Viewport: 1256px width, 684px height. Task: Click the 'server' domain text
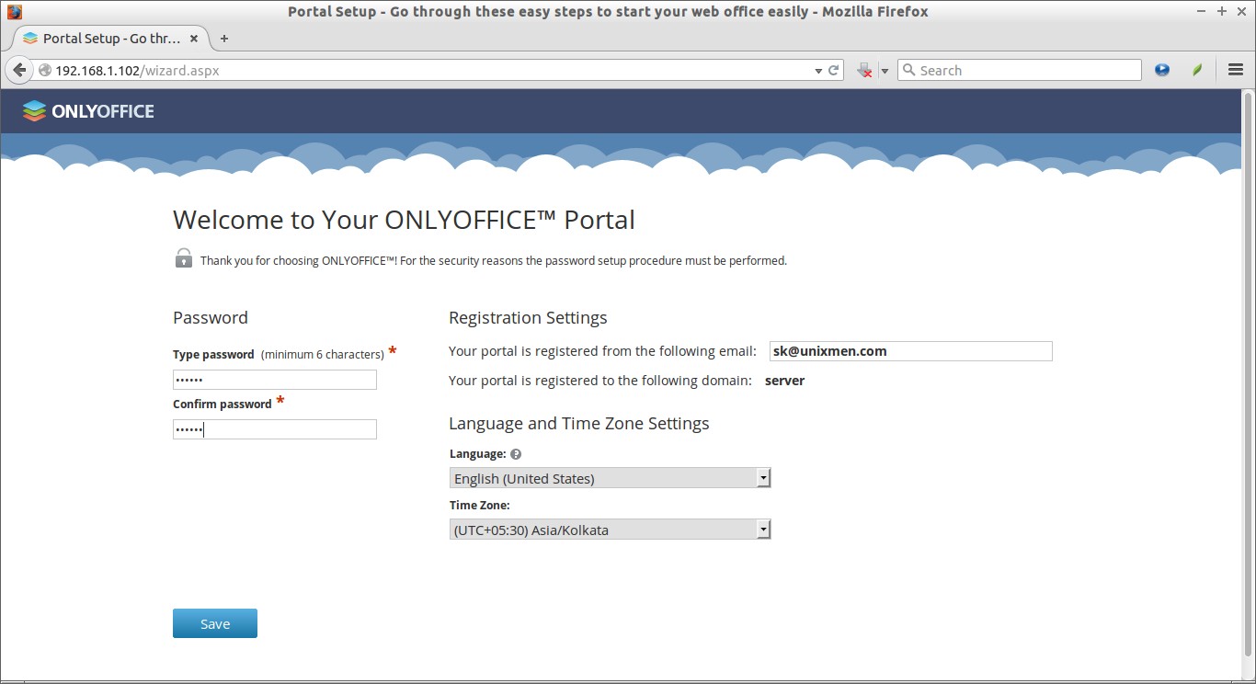pos(784,381)
